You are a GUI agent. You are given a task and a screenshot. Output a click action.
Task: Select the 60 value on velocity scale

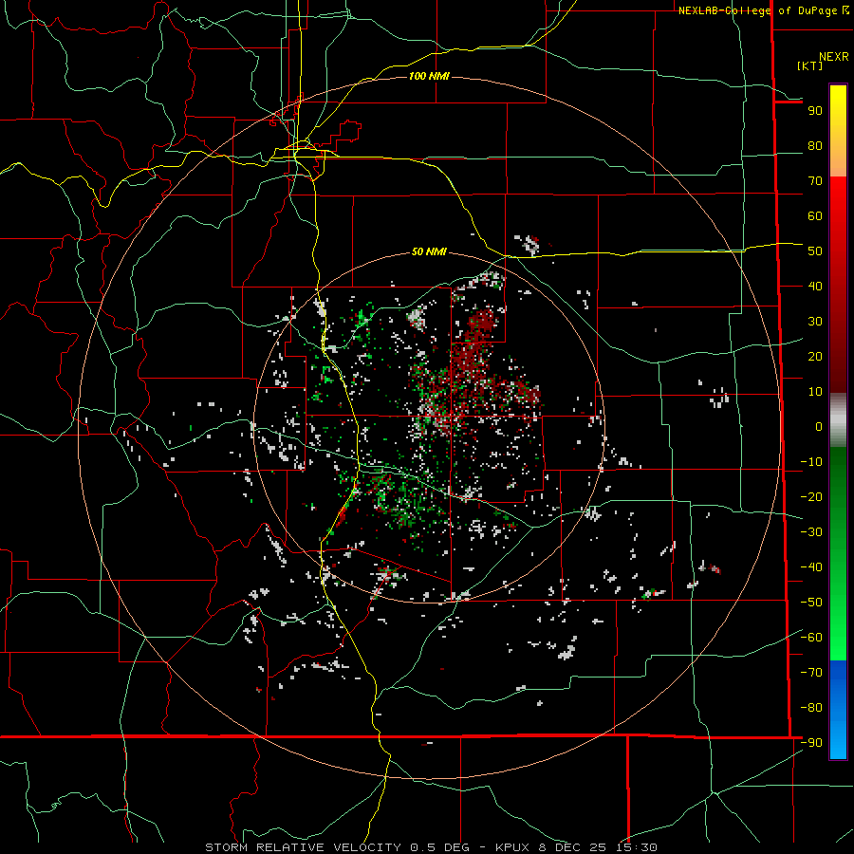point(815,216)
